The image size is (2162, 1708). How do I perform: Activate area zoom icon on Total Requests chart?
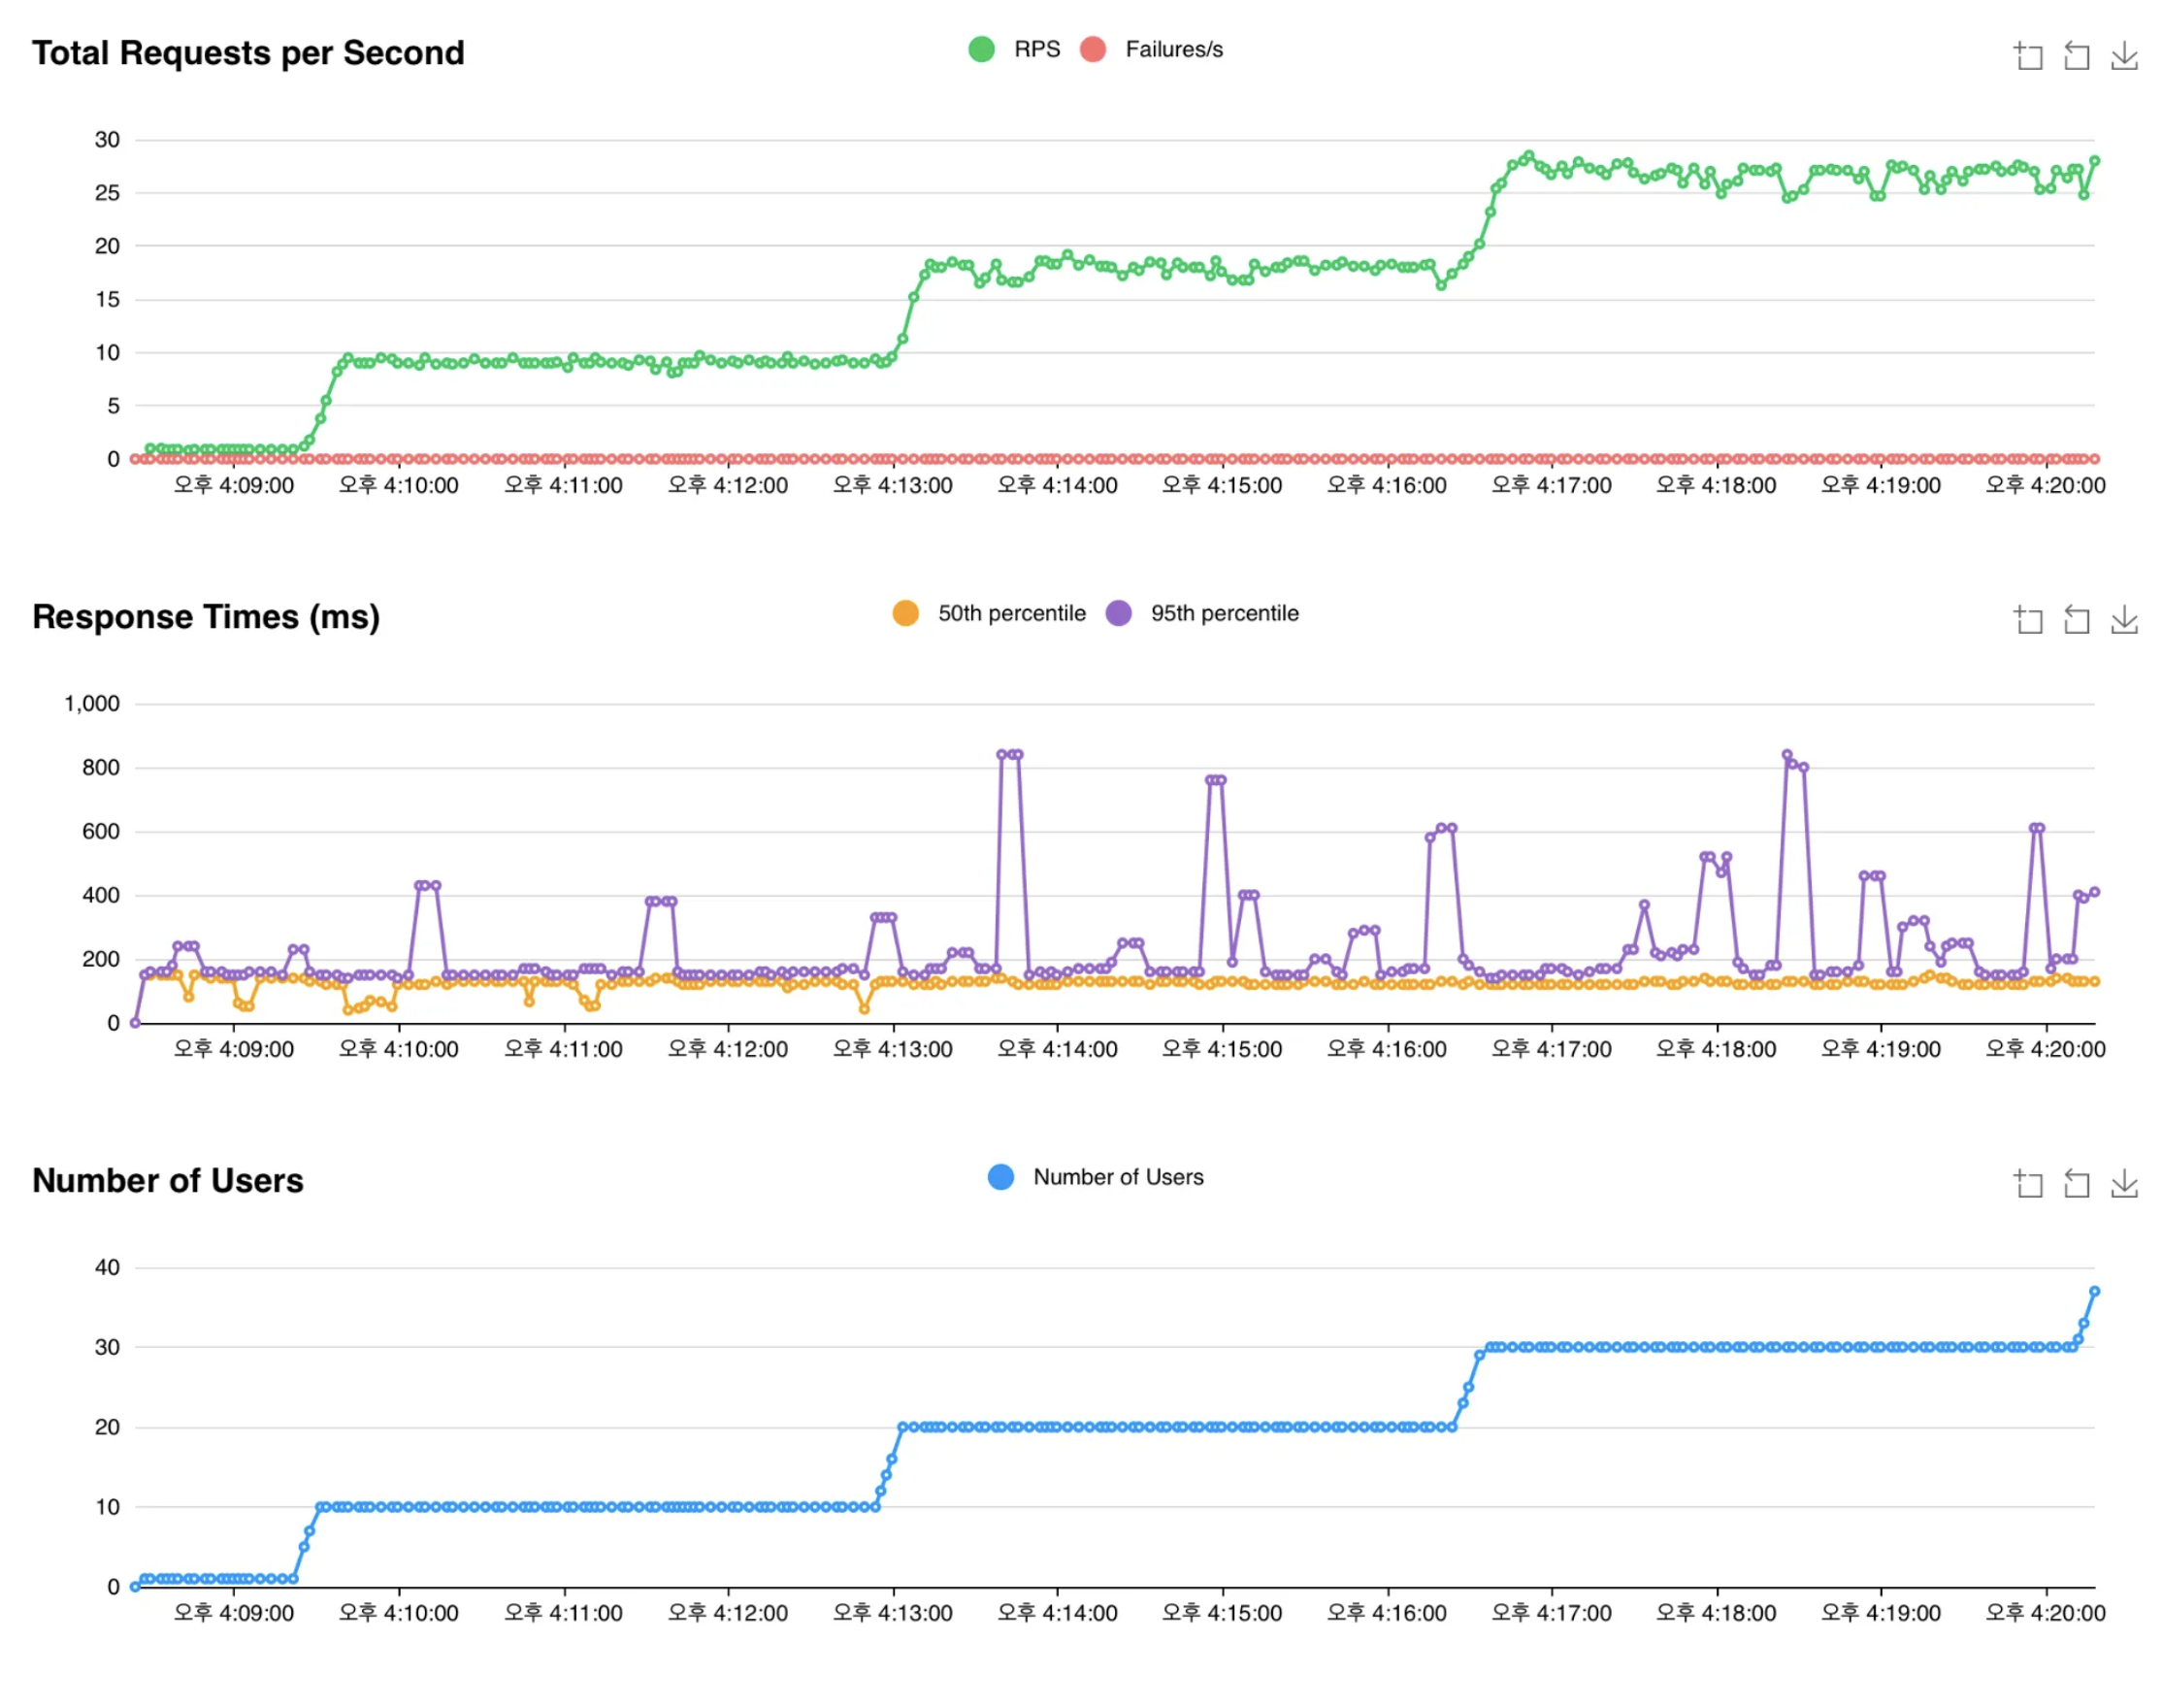pos(2028,56)
